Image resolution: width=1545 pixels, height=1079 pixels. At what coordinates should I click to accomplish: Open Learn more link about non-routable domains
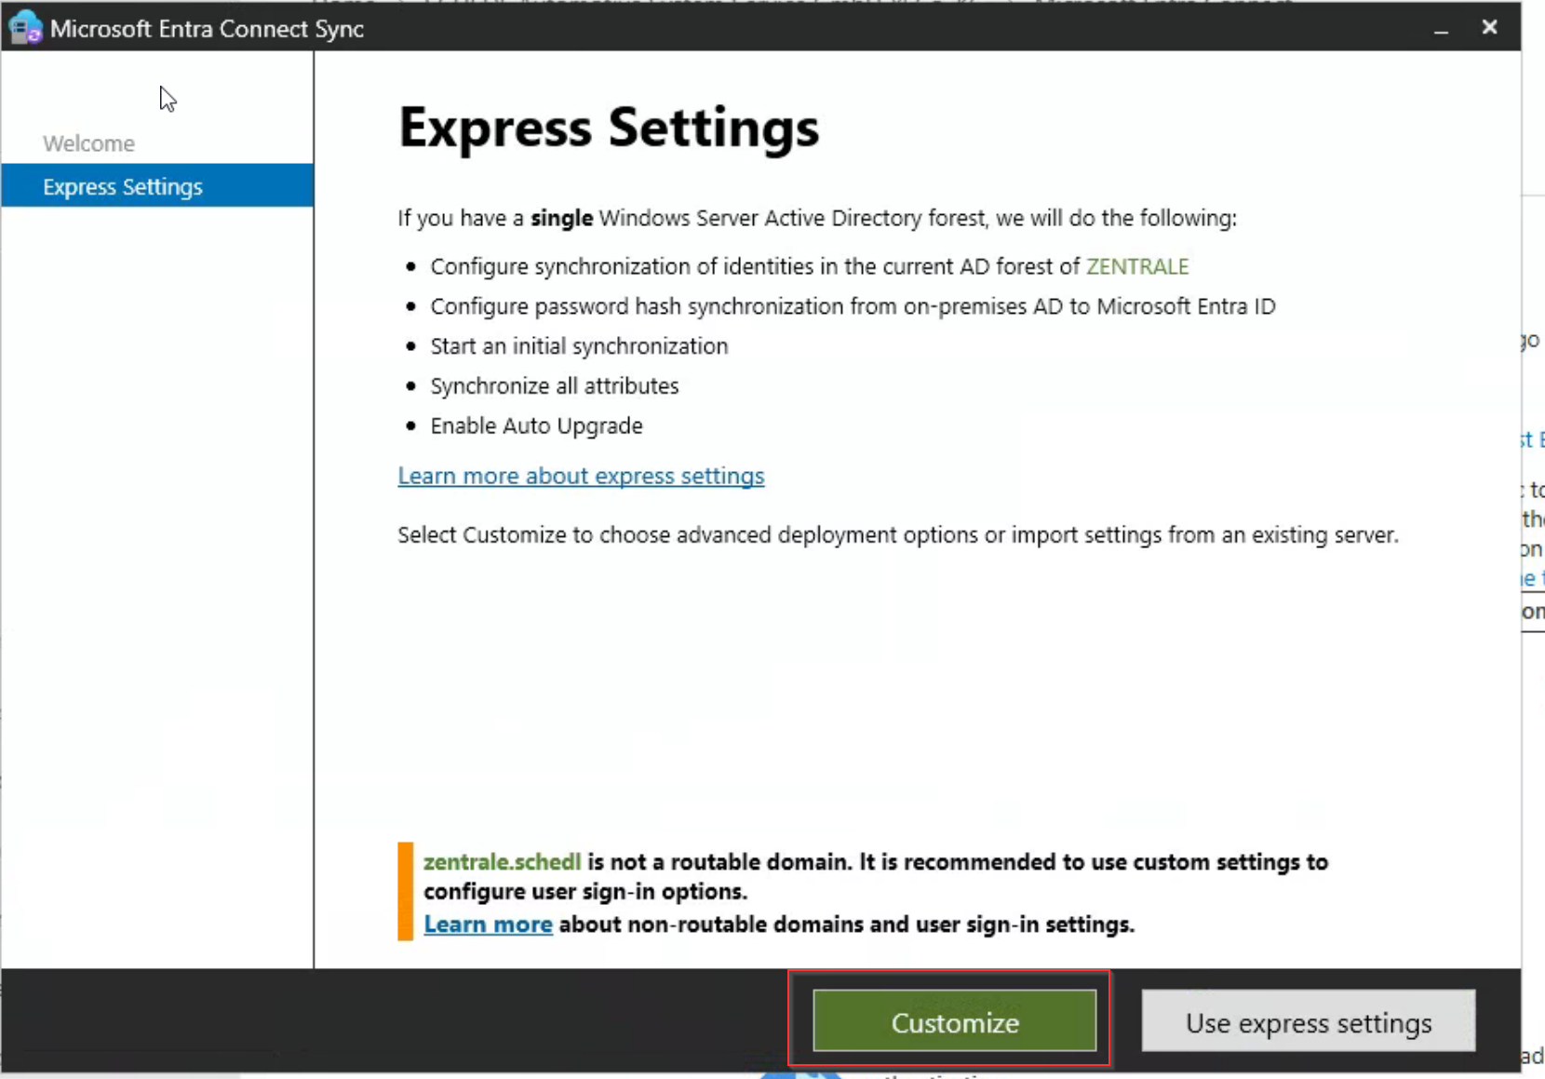pyautogui.click(x=488, y=924)
